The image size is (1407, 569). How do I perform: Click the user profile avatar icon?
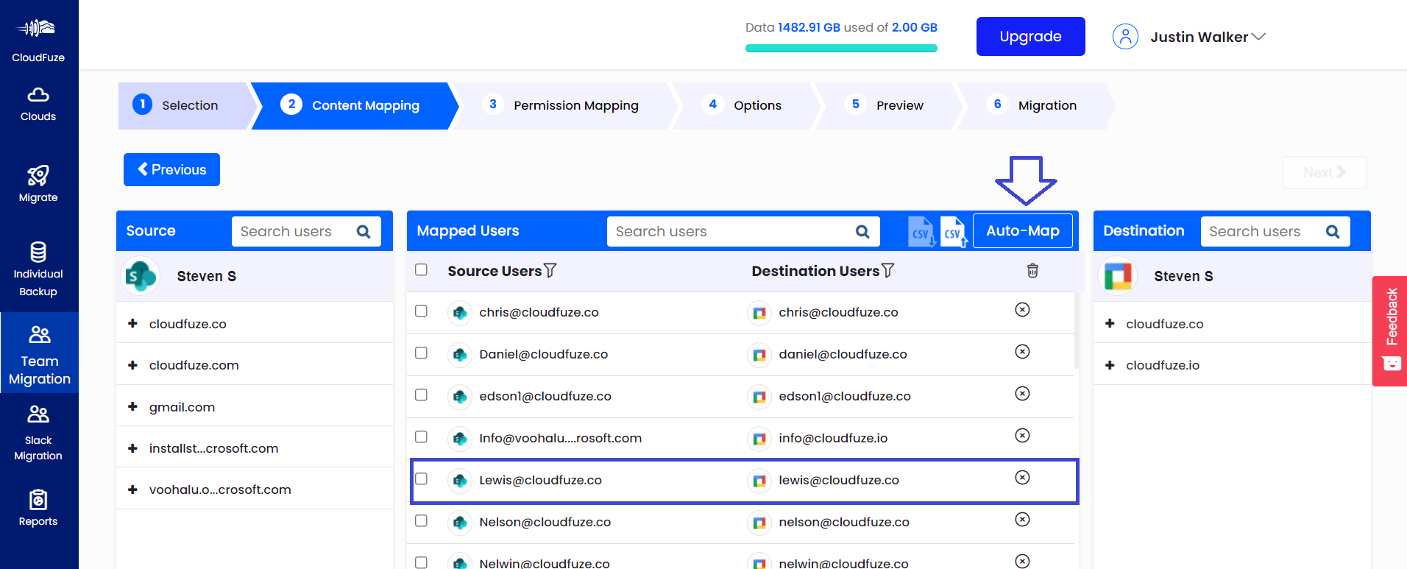pyautogui.click(x=1125, y=36)
